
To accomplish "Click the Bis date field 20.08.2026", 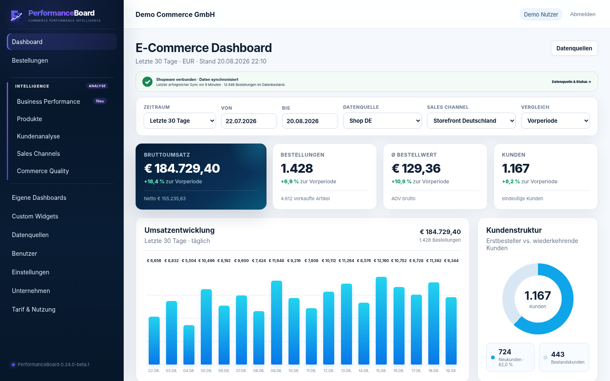I will point(310,121).
